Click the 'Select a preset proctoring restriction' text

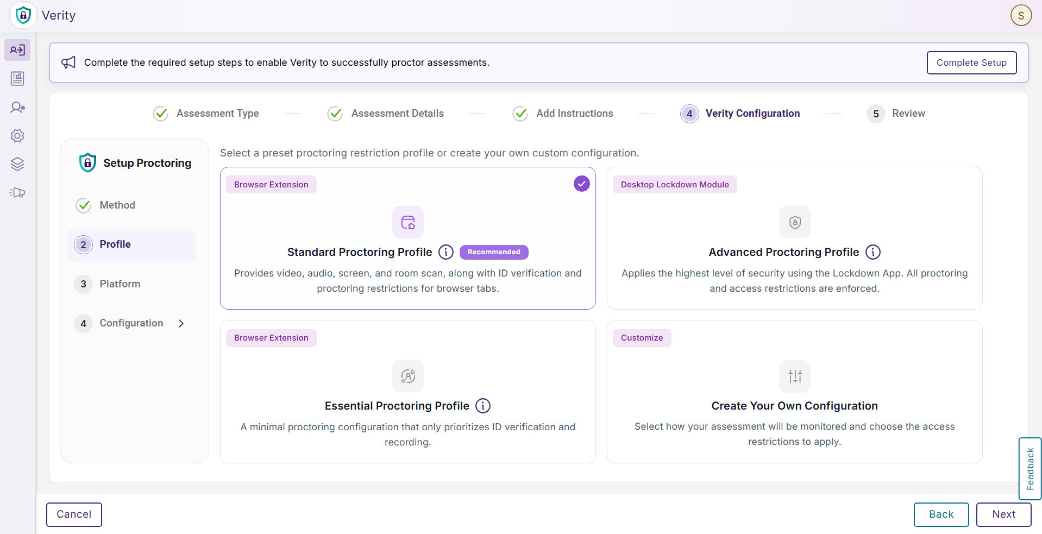[429, 153]
